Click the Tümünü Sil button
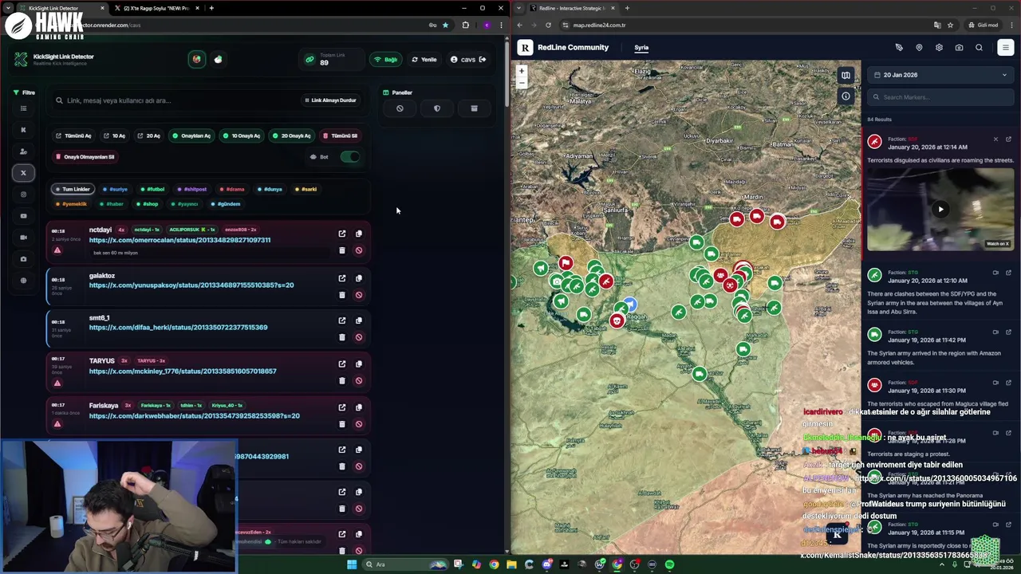The image size is (1021, 574). [x=341, y=136]
